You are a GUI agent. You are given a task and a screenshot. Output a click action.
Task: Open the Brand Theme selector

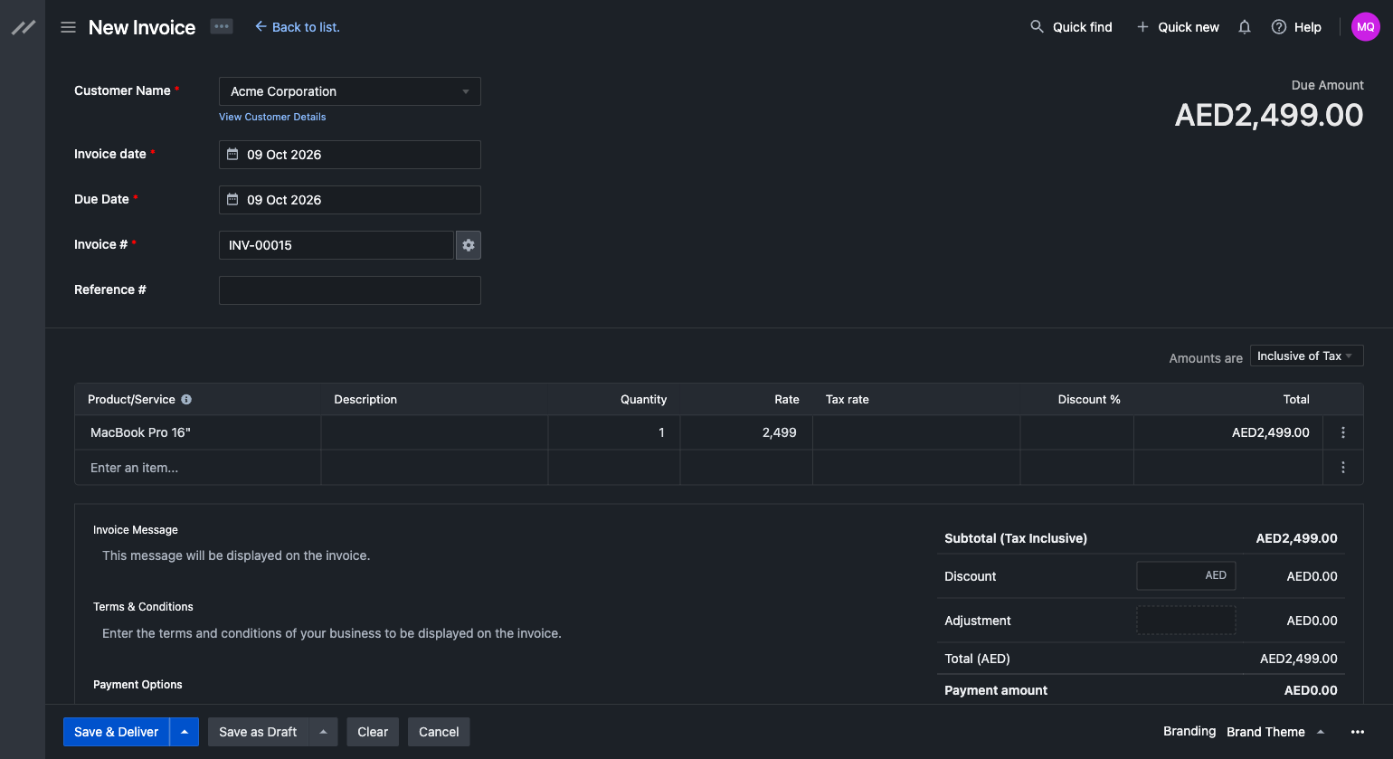tap(1275, 732)
